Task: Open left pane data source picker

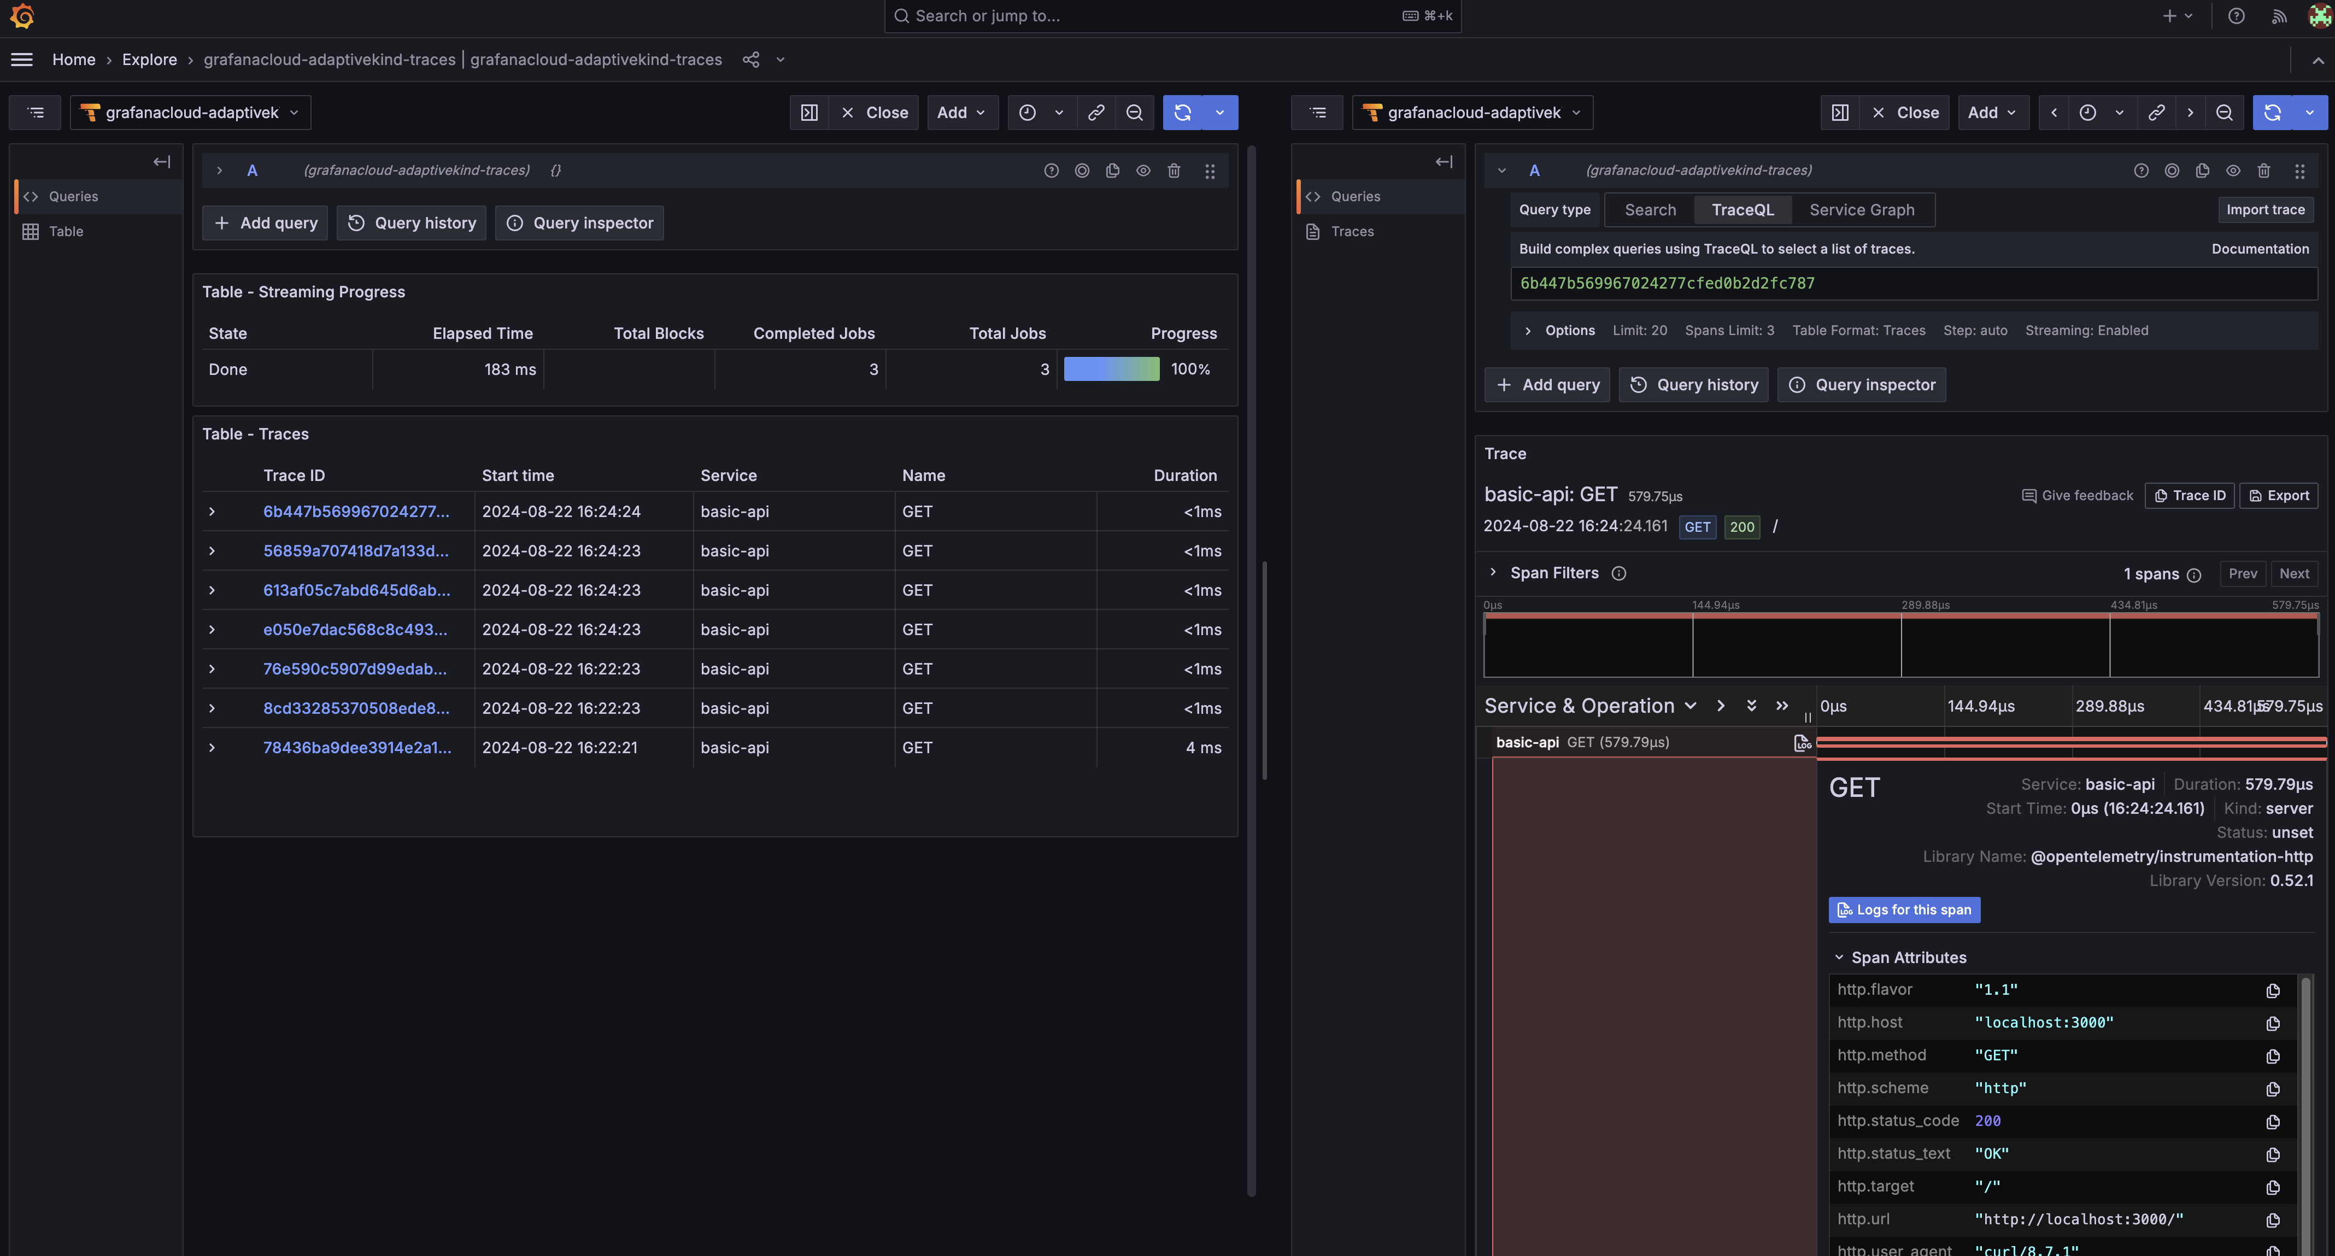Action: point(190,113)
